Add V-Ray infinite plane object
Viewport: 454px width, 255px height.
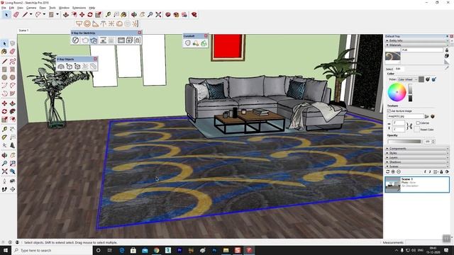(x=61, y=67)
